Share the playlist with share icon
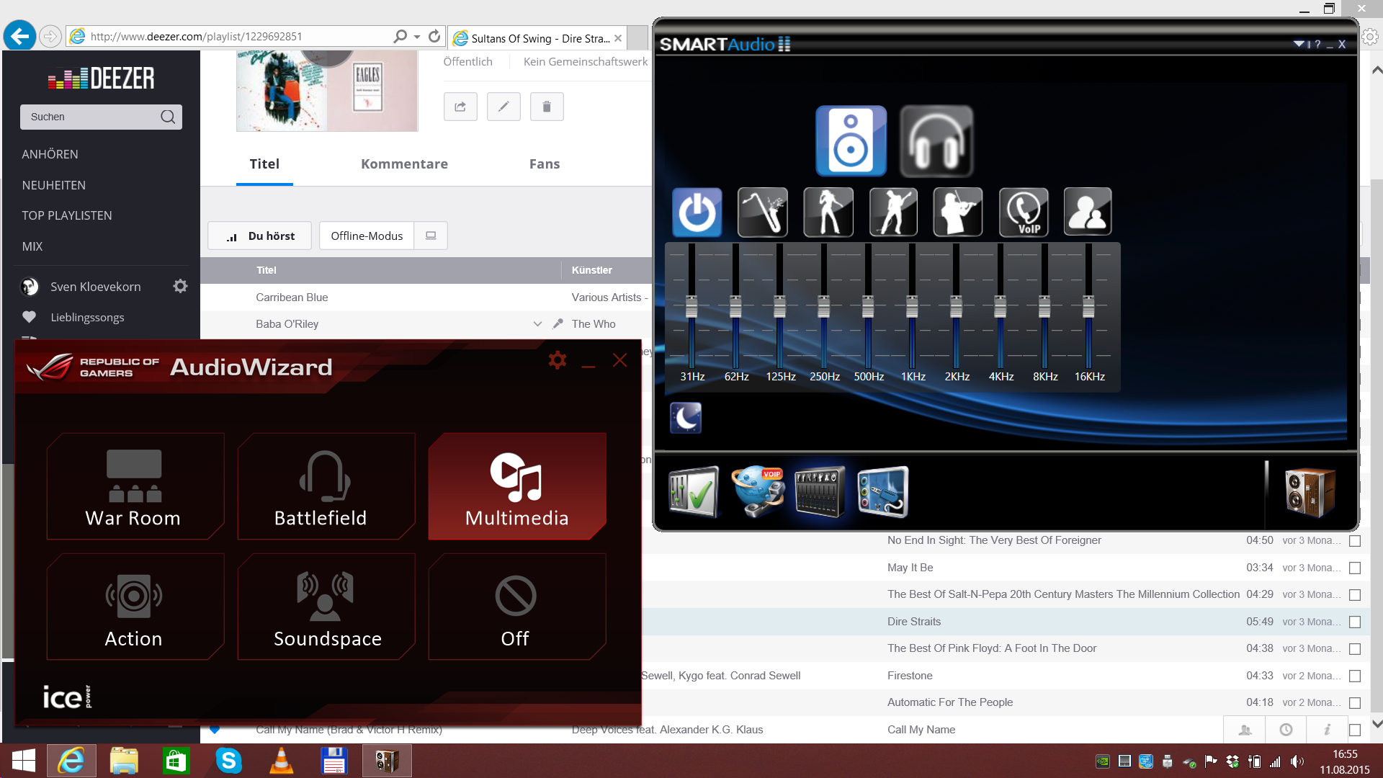The width and height of the screenshot is (1383, 778). [460, 107]
